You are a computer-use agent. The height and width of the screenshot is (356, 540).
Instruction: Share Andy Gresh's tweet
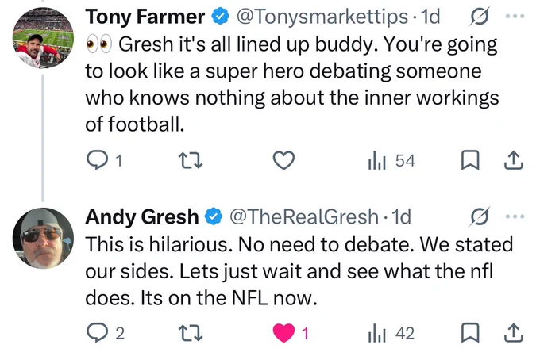tap(514, 333)
